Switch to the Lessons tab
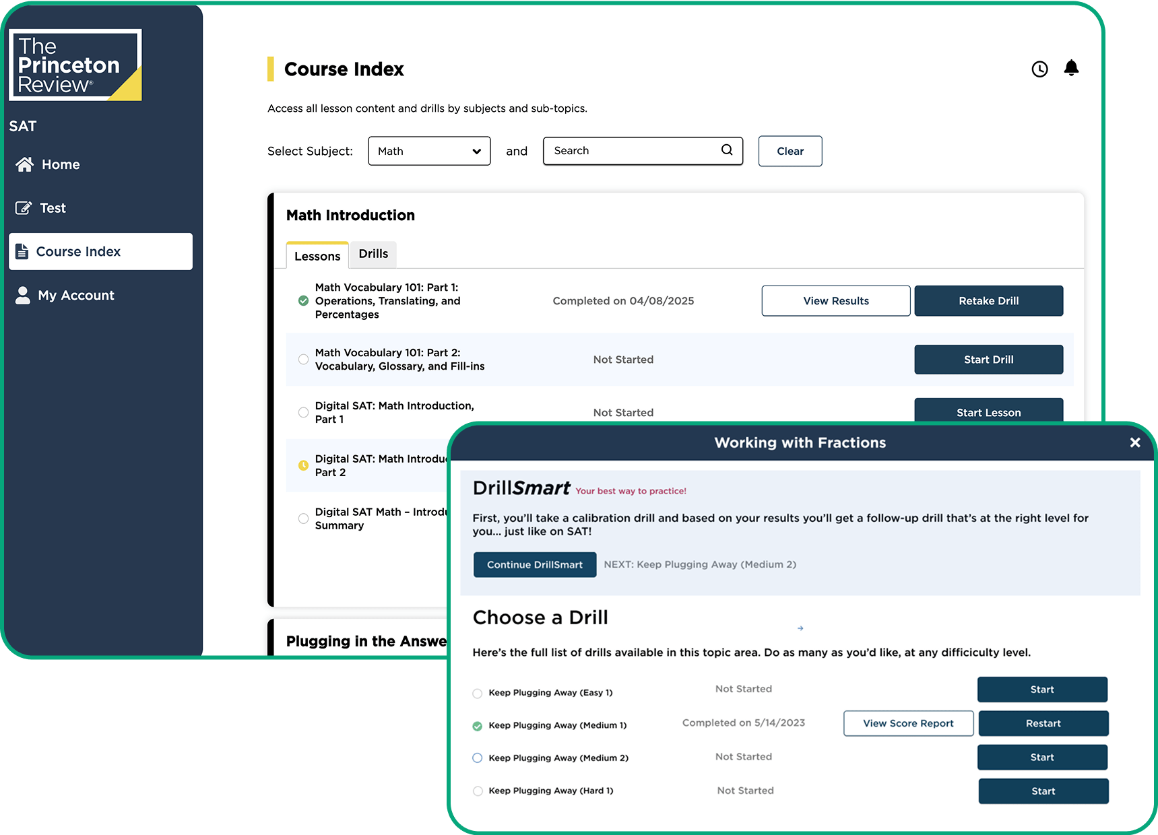 (317, 256)
